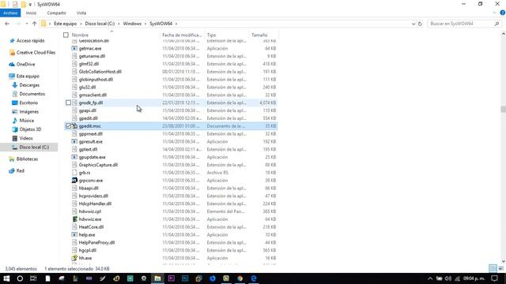Select the HelpPaneProxy.dll file
Image resolution: width=506 pixels, height=284 pixels.
click(x=96, y=243)
